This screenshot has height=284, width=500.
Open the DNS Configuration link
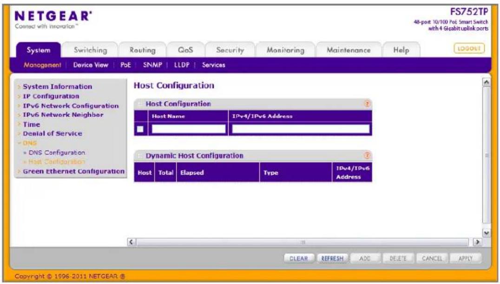57,152
